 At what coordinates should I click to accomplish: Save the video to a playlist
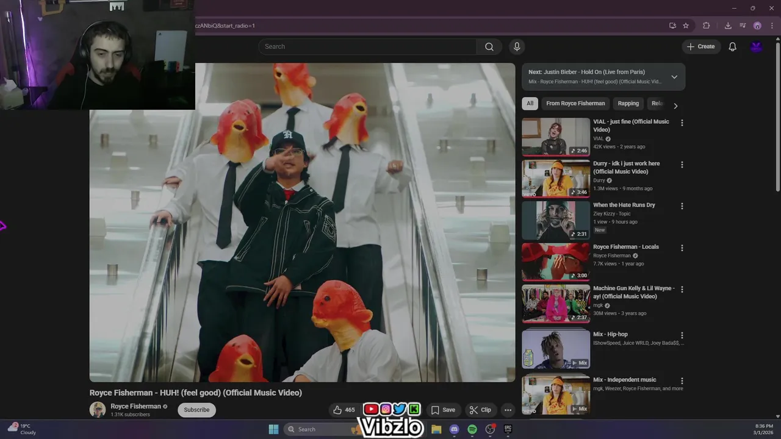tap(443, 410)
